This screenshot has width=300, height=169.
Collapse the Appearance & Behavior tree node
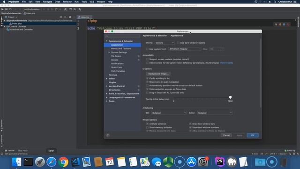(x=106, y=41)
